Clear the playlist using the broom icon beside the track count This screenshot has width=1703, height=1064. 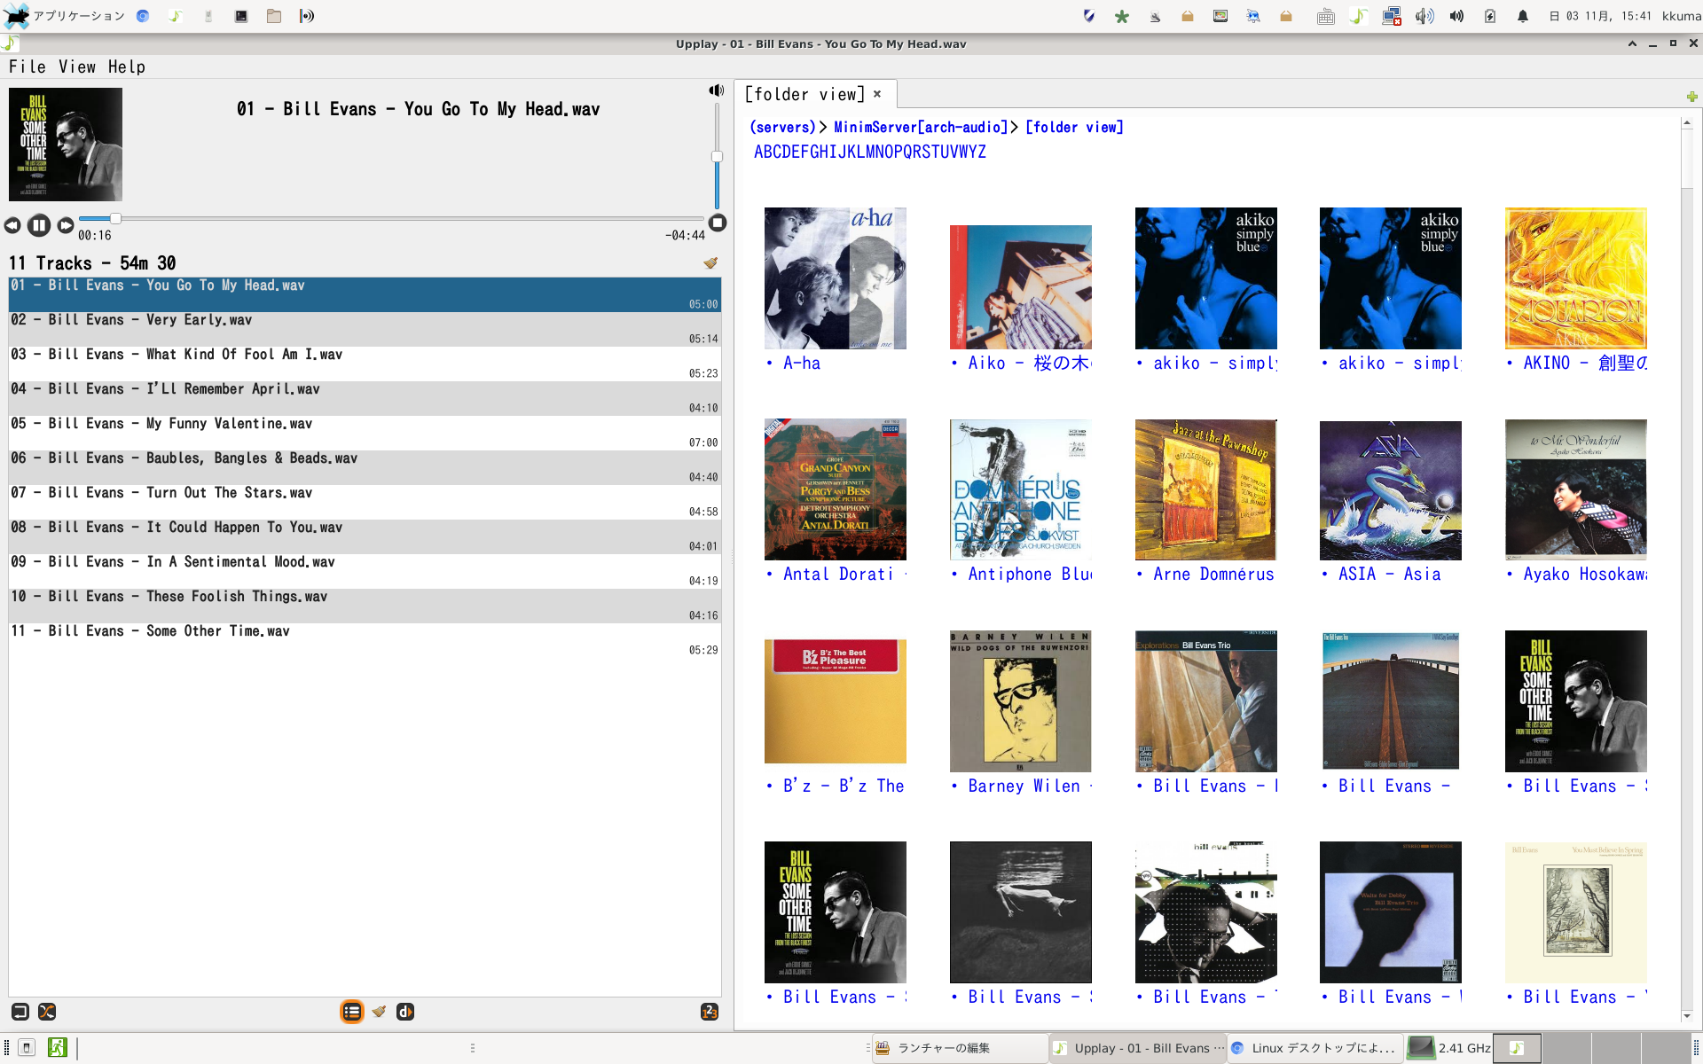[710, 262]
